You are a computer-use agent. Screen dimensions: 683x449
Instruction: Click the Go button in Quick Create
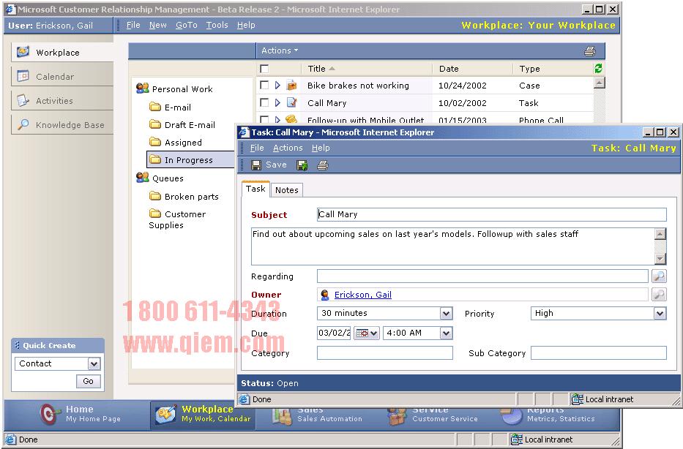tap(89, 381)
